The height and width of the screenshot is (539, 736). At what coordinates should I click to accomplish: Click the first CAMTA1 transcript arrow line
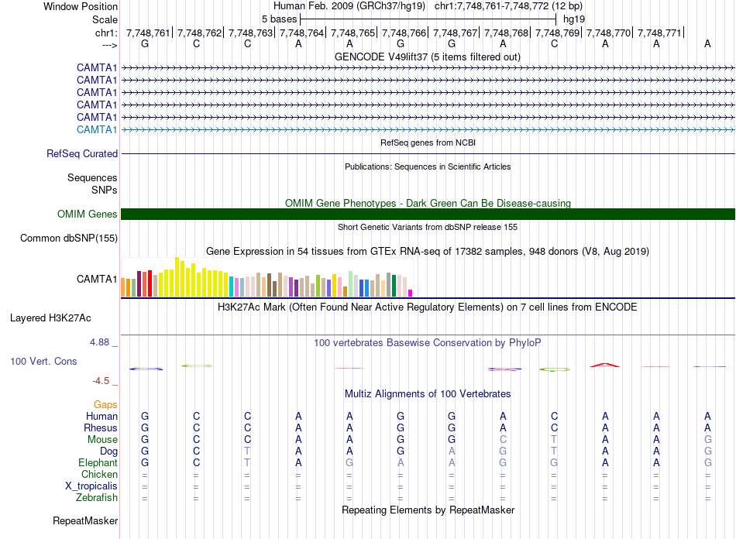428,67
